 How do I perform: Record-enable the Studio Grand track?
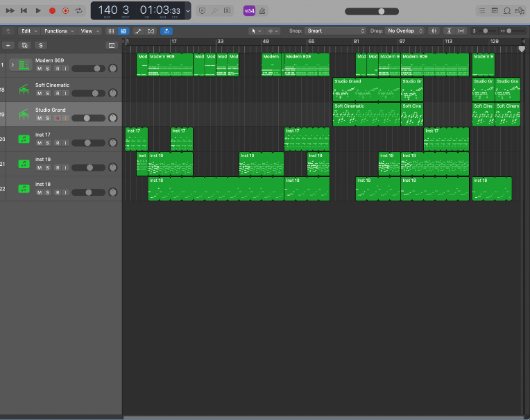pyautogui.click(x=58, y=118)
